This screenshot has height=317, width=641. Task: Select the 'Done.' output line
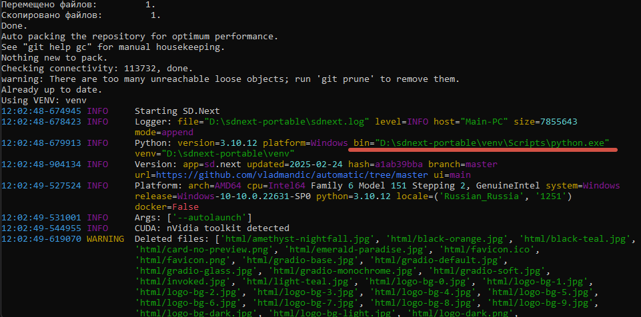[14, 26]
